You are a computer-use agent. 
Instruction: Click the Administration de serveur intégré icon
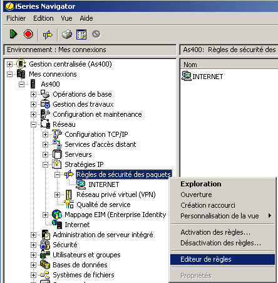point(45,235)
